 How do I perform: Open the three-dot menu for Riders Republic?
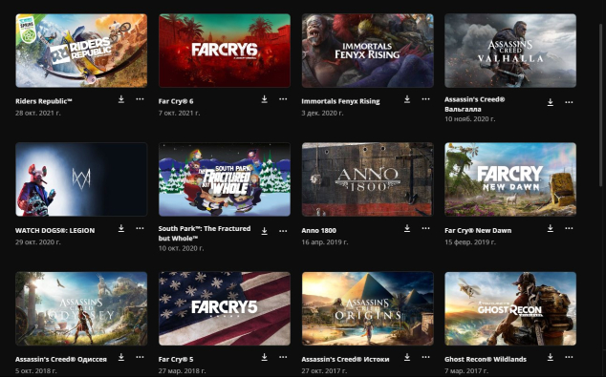click(x=140, y=99)
